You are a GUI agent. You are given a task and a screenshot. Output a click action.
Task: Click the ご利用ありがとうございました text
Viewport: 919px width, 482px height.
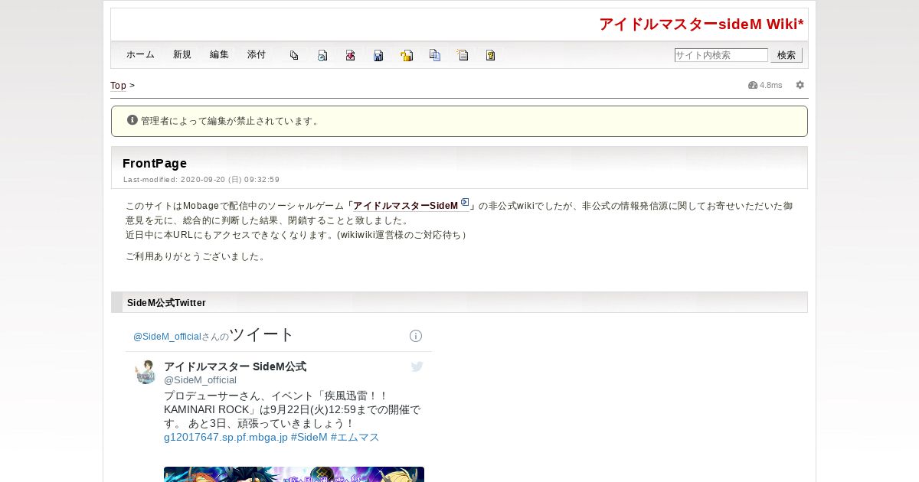pyautogui.click(x=197, y=256)
